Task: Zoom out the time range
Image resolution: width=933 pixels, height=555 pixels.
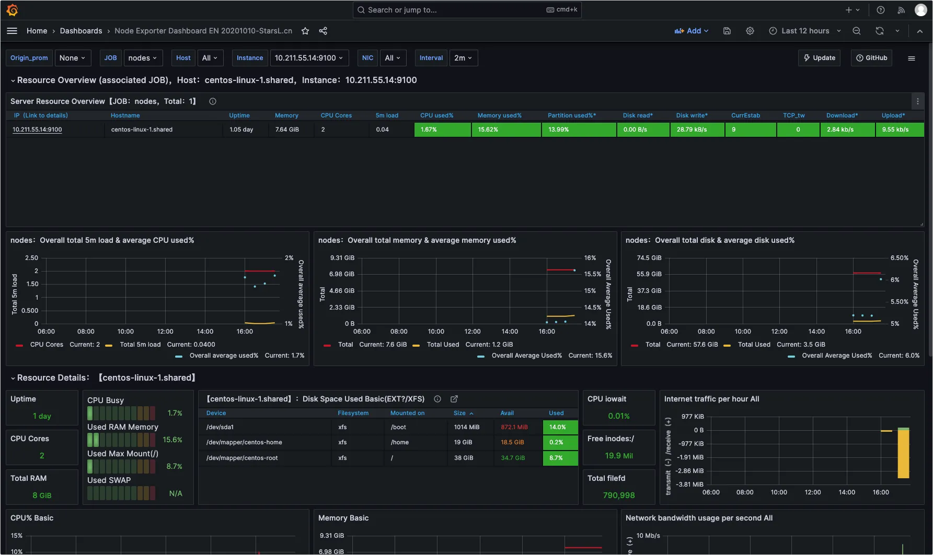Action: [x=856, y=31]
